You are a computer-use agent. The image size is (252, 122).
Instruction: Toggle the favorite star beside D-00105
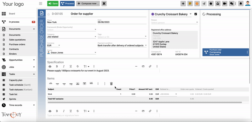pyautogui.click(x=49, y=14)
